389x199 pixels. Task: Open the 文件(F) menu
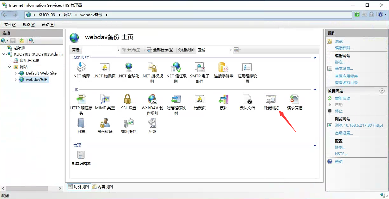[x=10, y=25]
